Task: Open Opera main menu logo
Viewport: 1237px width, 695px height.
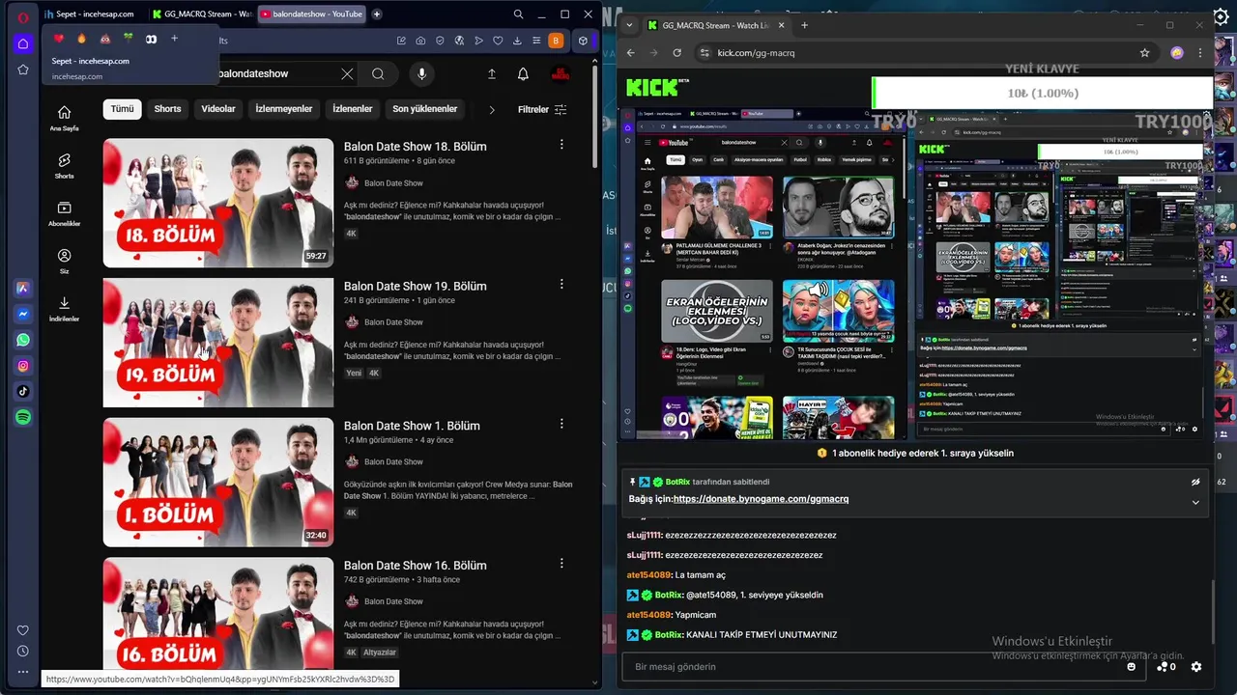Action: pyautogui.click(x=23, y=16)
